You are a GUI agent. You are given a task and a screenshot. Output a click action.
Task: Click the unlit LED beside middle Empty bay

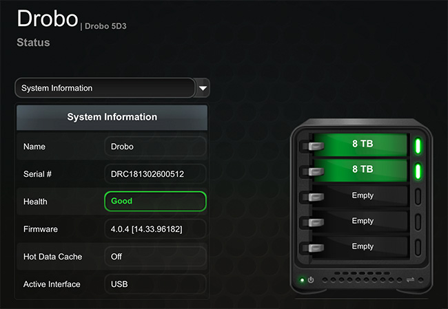coord(418,222)
